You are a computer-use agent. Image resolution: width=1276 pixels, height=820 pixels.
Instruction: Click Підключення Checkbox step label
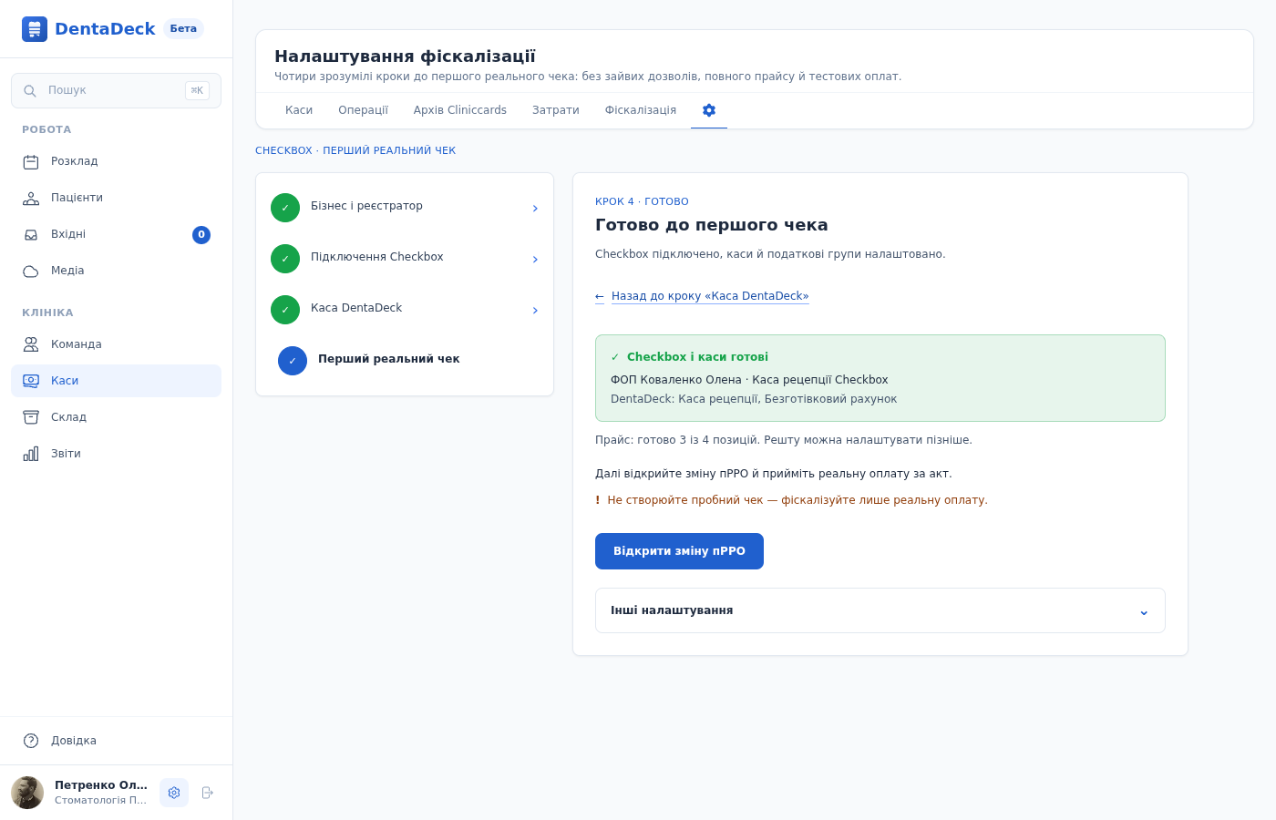[x=376, y=257]
